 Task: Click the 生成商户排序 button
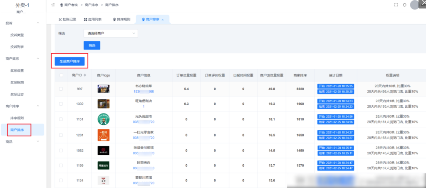[x=69, y=62]
